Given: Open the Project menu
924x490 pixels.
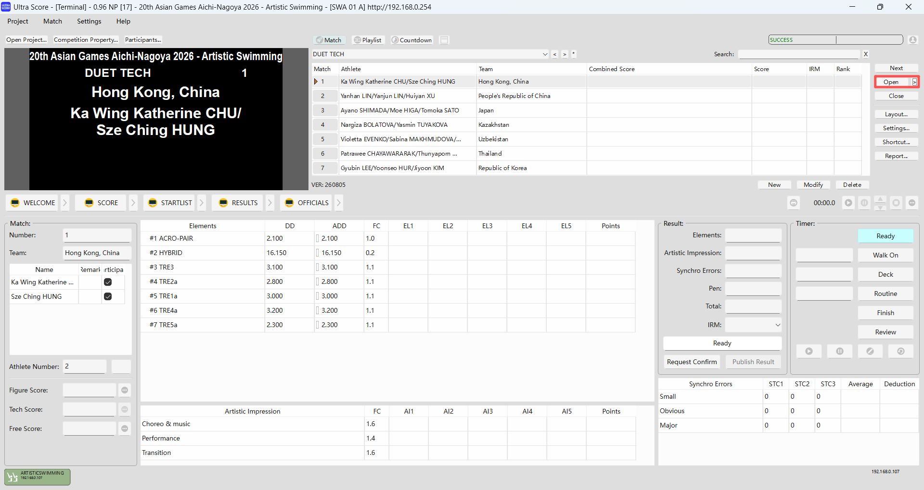Looking at the screenshot, I should 18,21.
